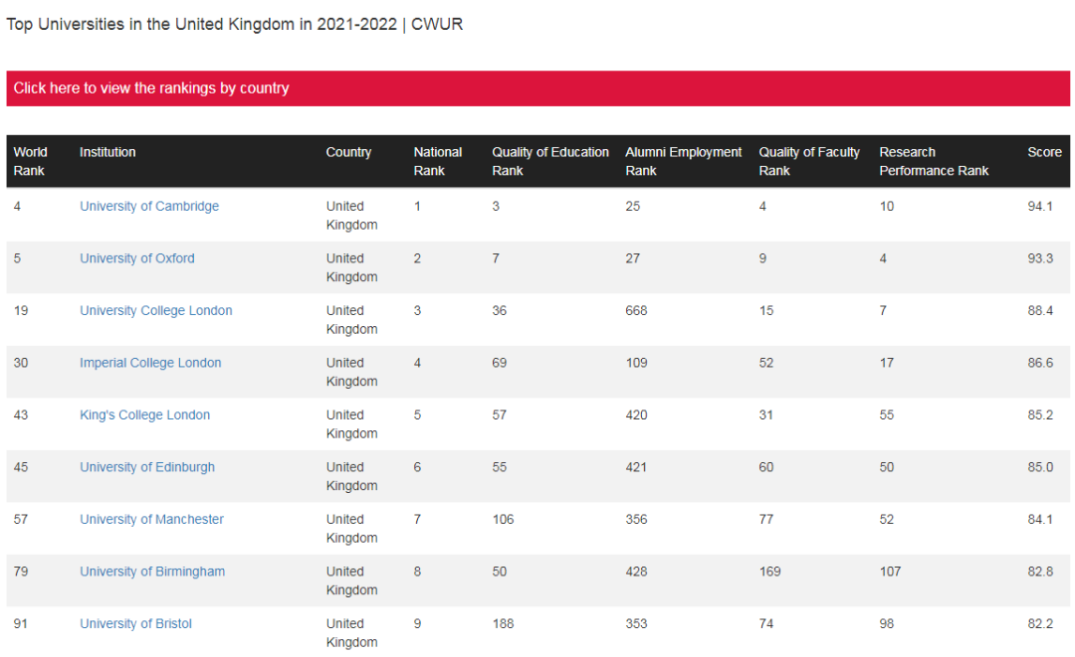
Task: Click the World Rank column header
Action: [30, 161]
